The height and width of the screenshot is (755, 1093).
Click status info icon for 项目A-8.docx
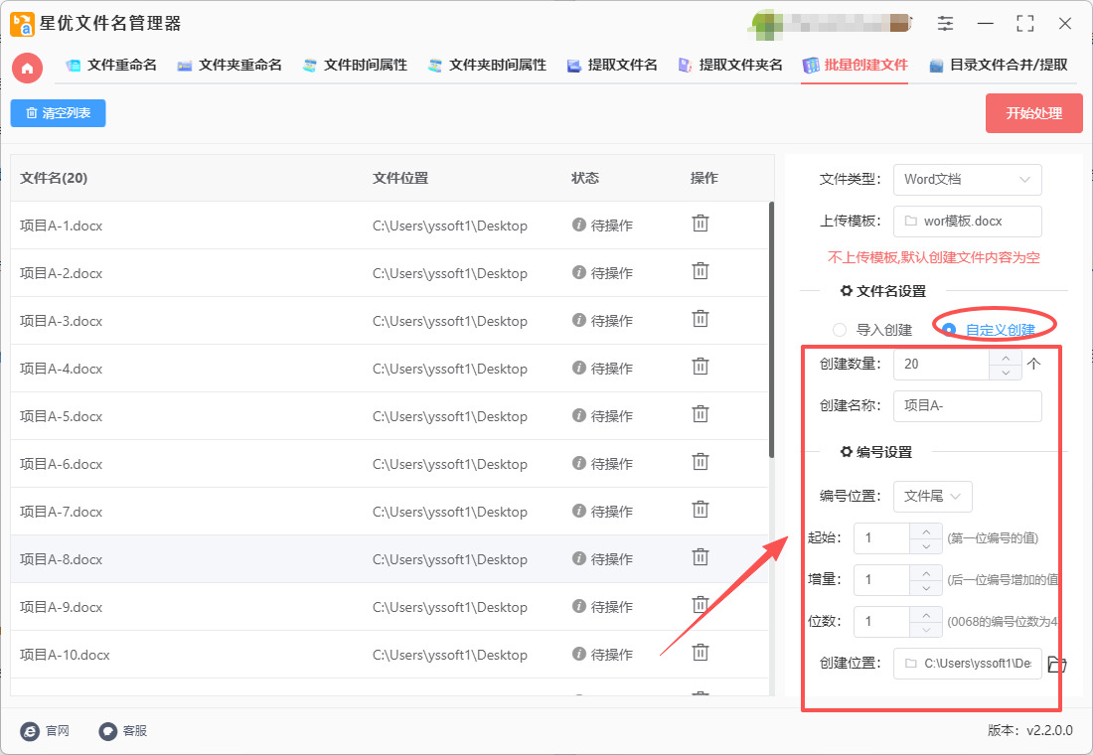(x=578, y=558)
